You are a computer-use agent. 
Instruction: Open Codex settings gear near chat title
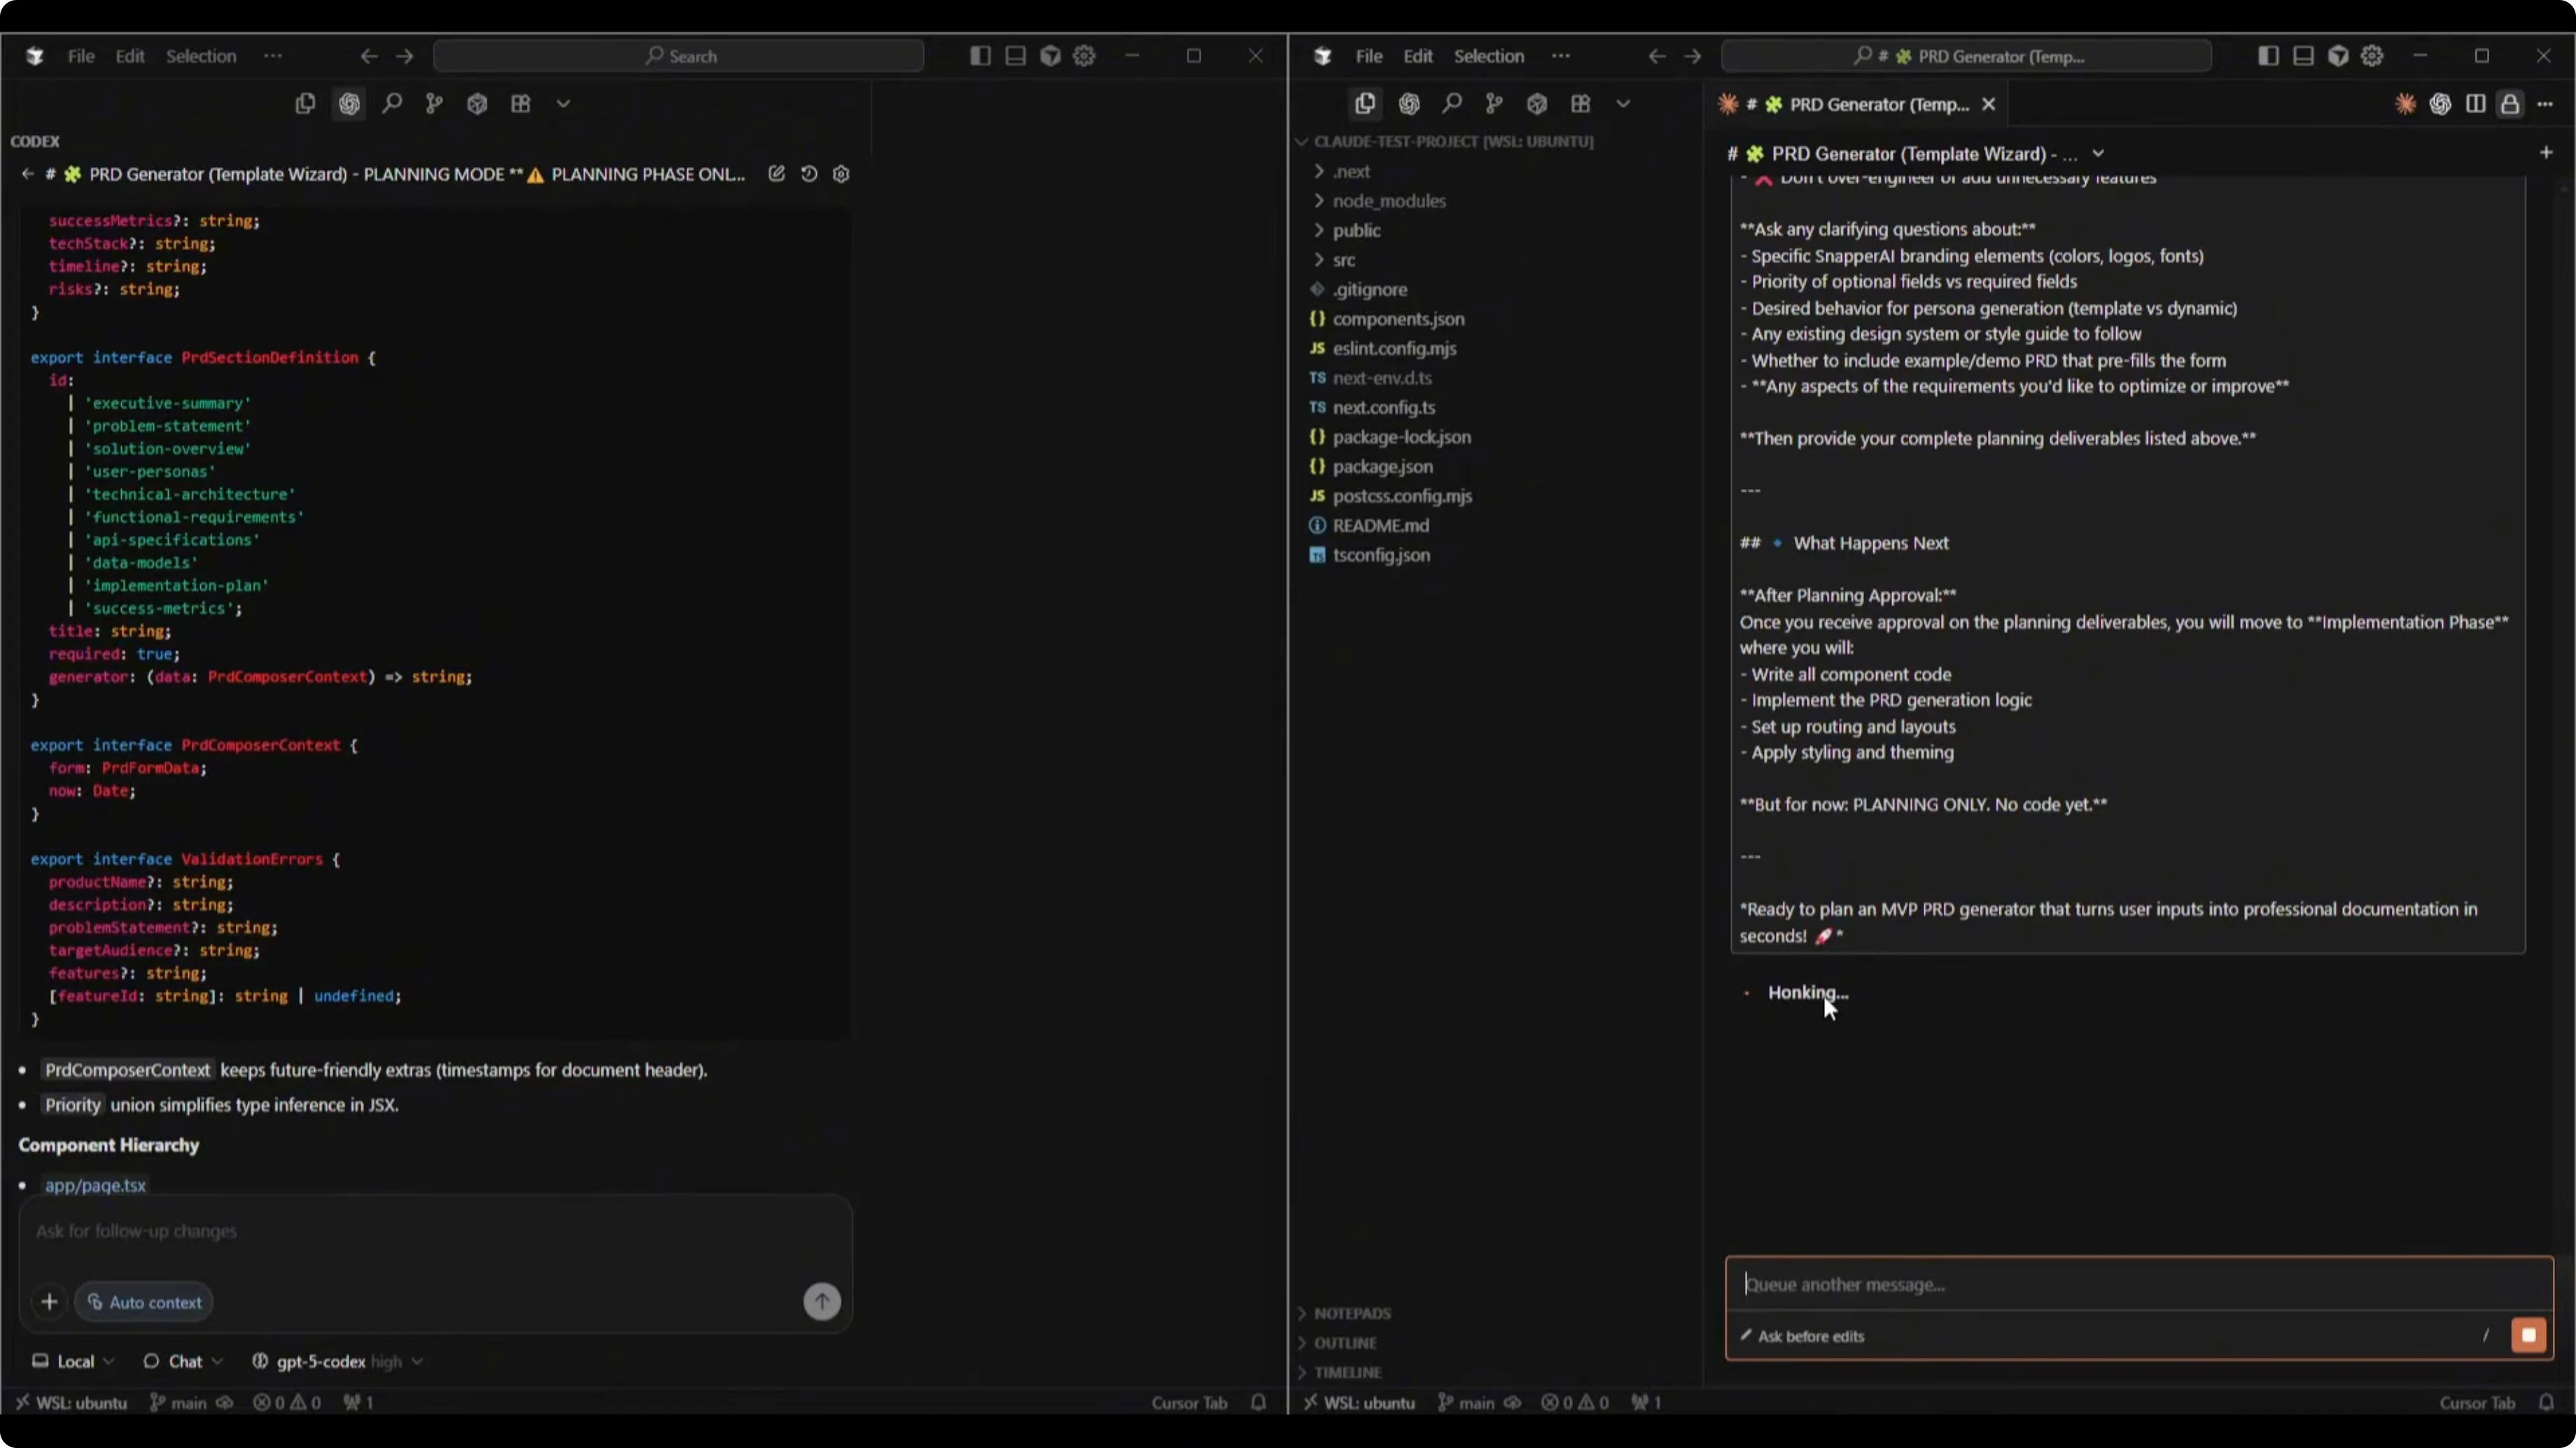(841, 174)
